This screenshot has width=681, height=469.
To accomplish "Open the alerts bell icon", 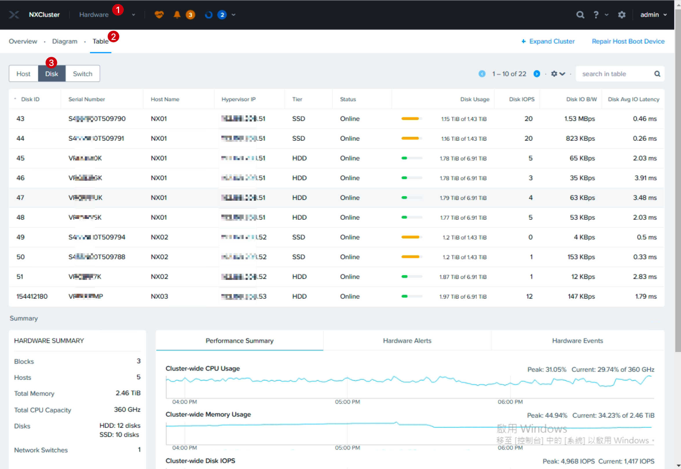I will click(177, 14).
